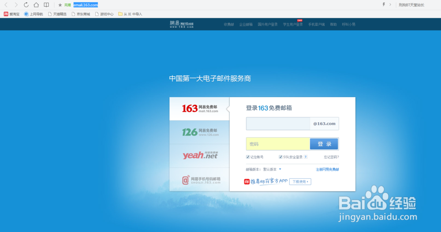Open the 游戏中心 bookmark
The image size is (441, 232).
click(x=105, y=14)
